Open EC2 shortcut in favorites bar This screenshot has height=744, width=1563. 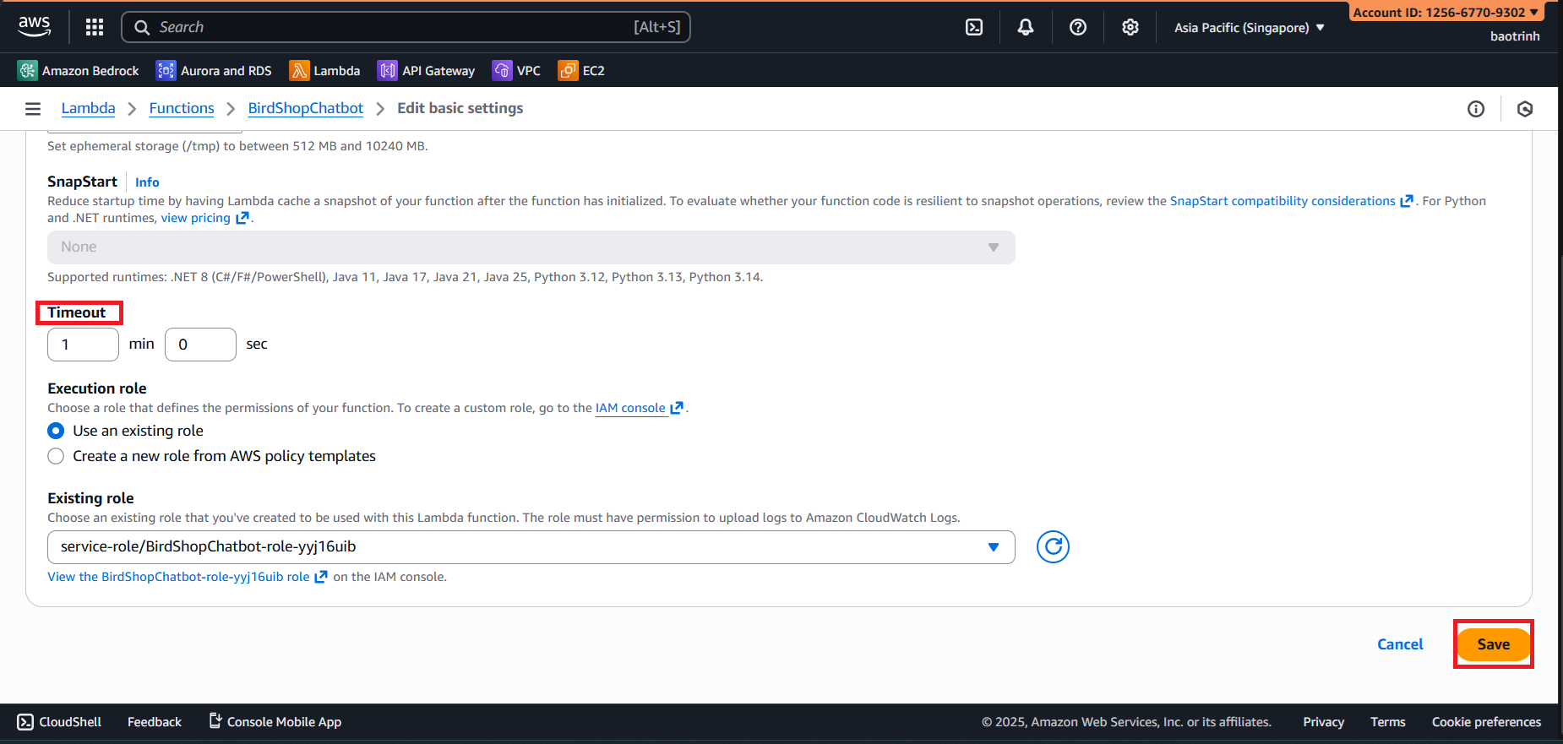581,71
